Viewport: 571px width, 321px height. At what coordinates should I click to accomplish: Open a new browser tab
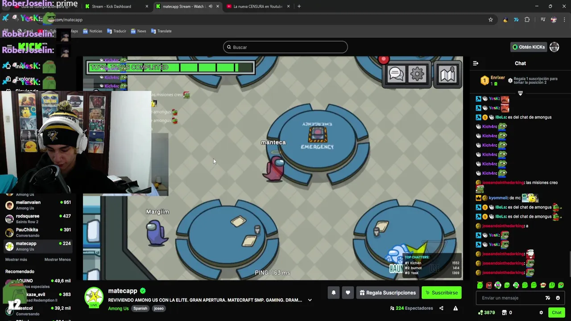click(299, 6)
